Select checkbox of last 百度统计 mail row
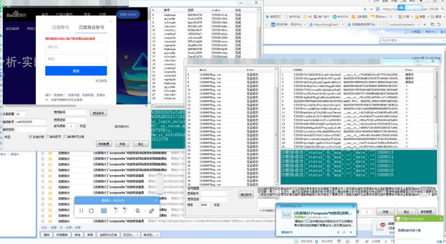The height and width of the screenshot is (244, 446). (43, 221)
